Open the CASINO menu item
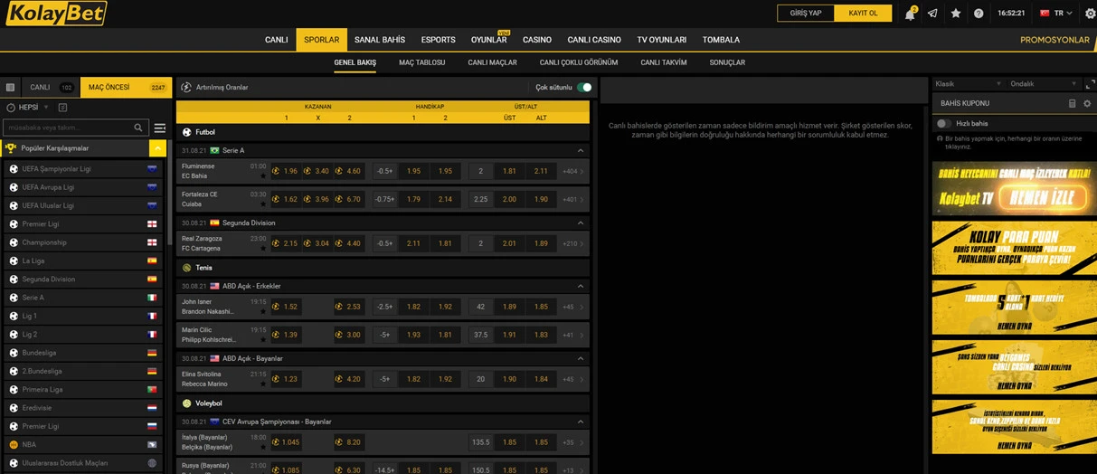The width and height of the screenshot is (1097, 474). click(537, 40)
